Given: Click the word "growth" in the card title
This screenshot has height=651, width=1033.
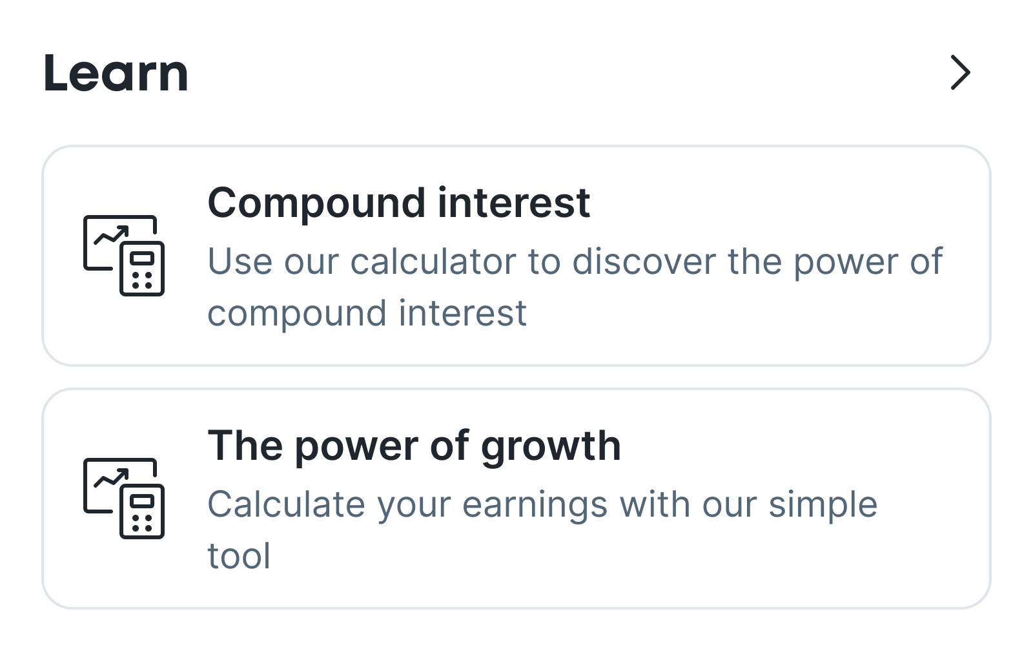Looking at the screenshot, I should point(551,447).
